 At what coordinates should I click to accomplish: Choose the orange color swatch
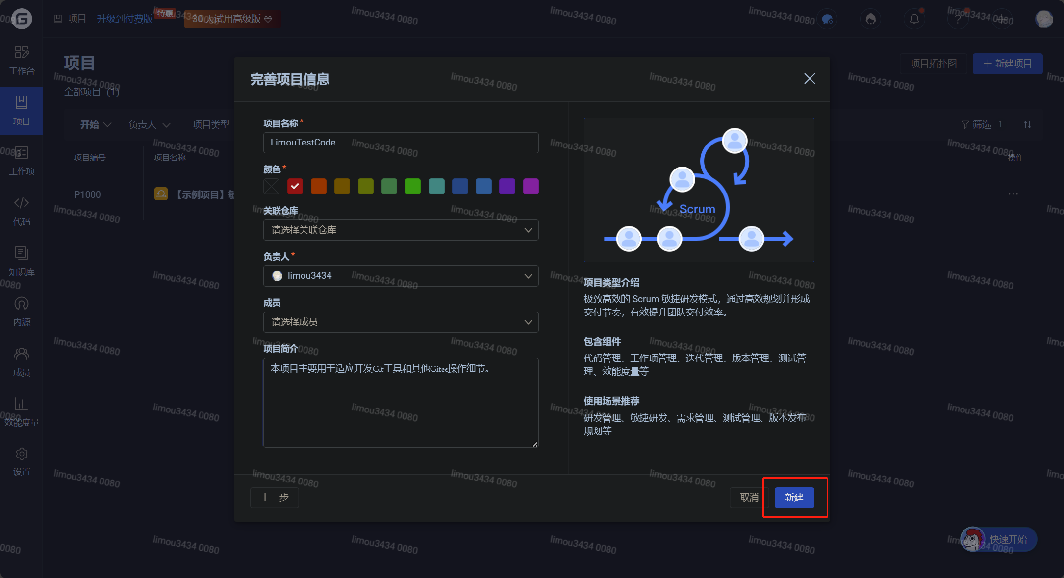(x=319, y=186)
